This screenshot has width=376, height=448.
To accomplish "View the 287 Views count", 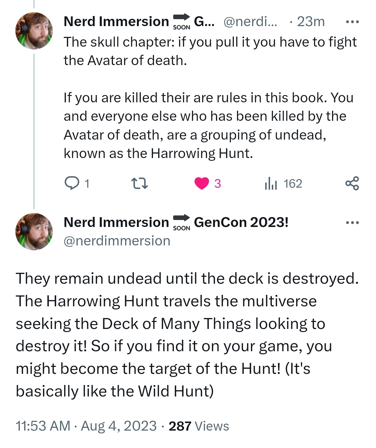I will click(199, 426).
